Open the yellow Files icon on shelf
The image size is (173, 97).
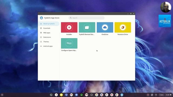tap(61, 95)
